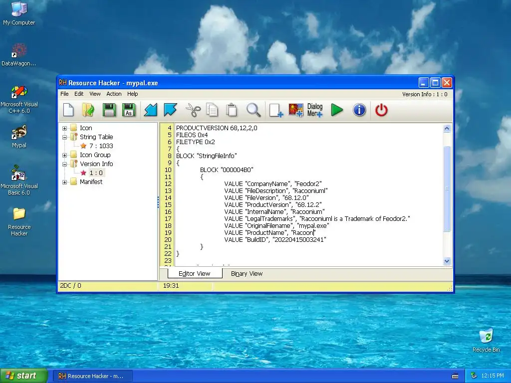
Task: Collapse the String Table node
Action: (64, 137)
